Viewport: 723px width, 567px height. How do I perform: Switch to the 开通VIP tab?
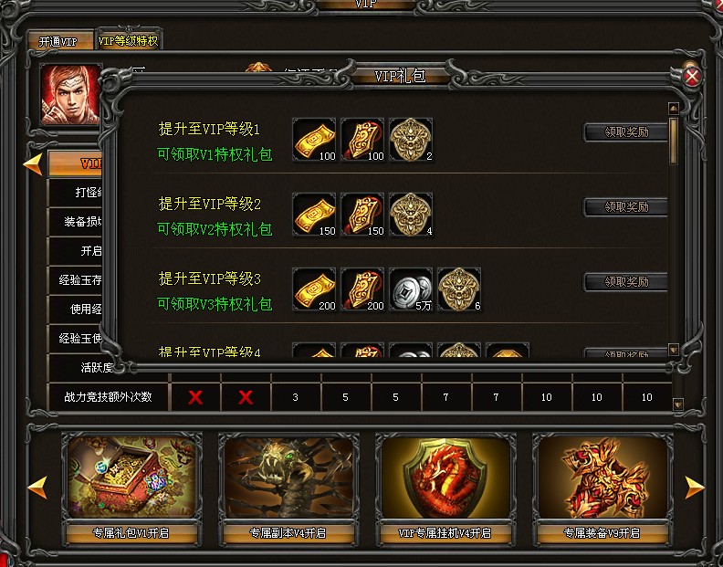60,41
